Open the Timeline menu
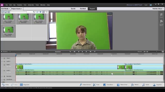This screenshot has width=165, height=92. point(20,5)
